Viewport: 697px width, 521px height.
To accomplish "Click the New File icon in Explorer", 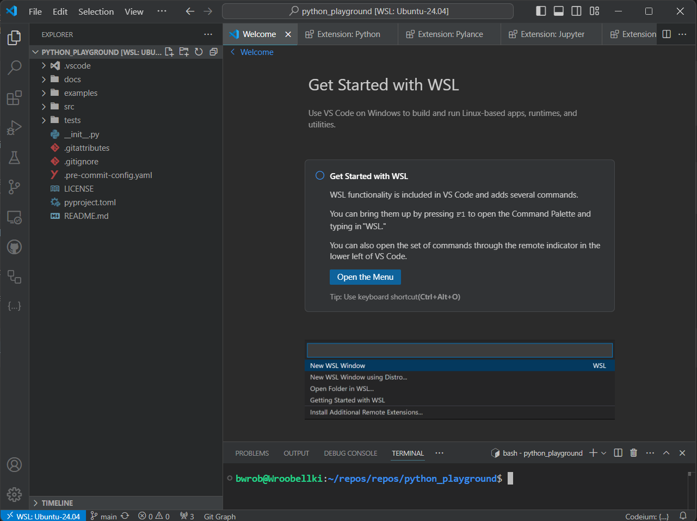I will pos(169,52).
